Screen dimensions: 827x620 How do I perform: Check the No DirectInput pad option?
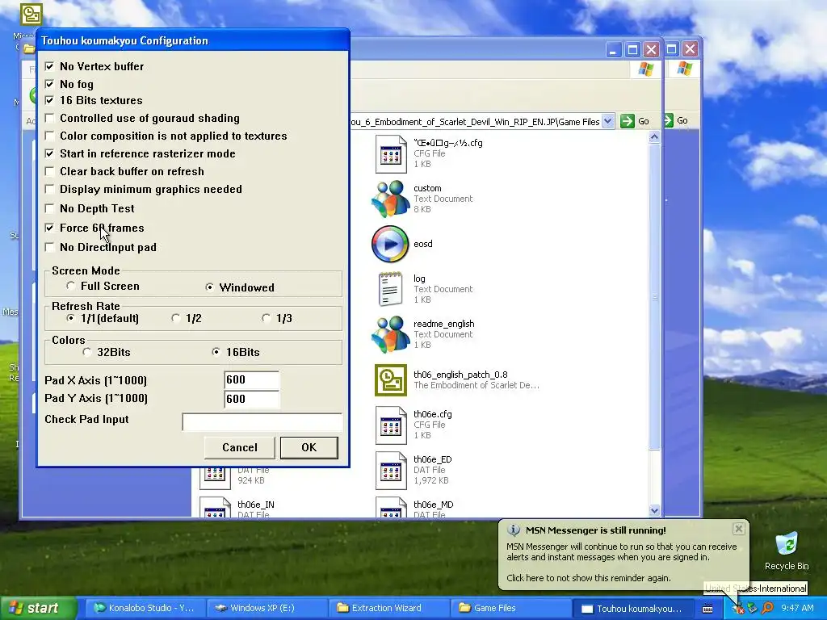[x=49, y=247]
